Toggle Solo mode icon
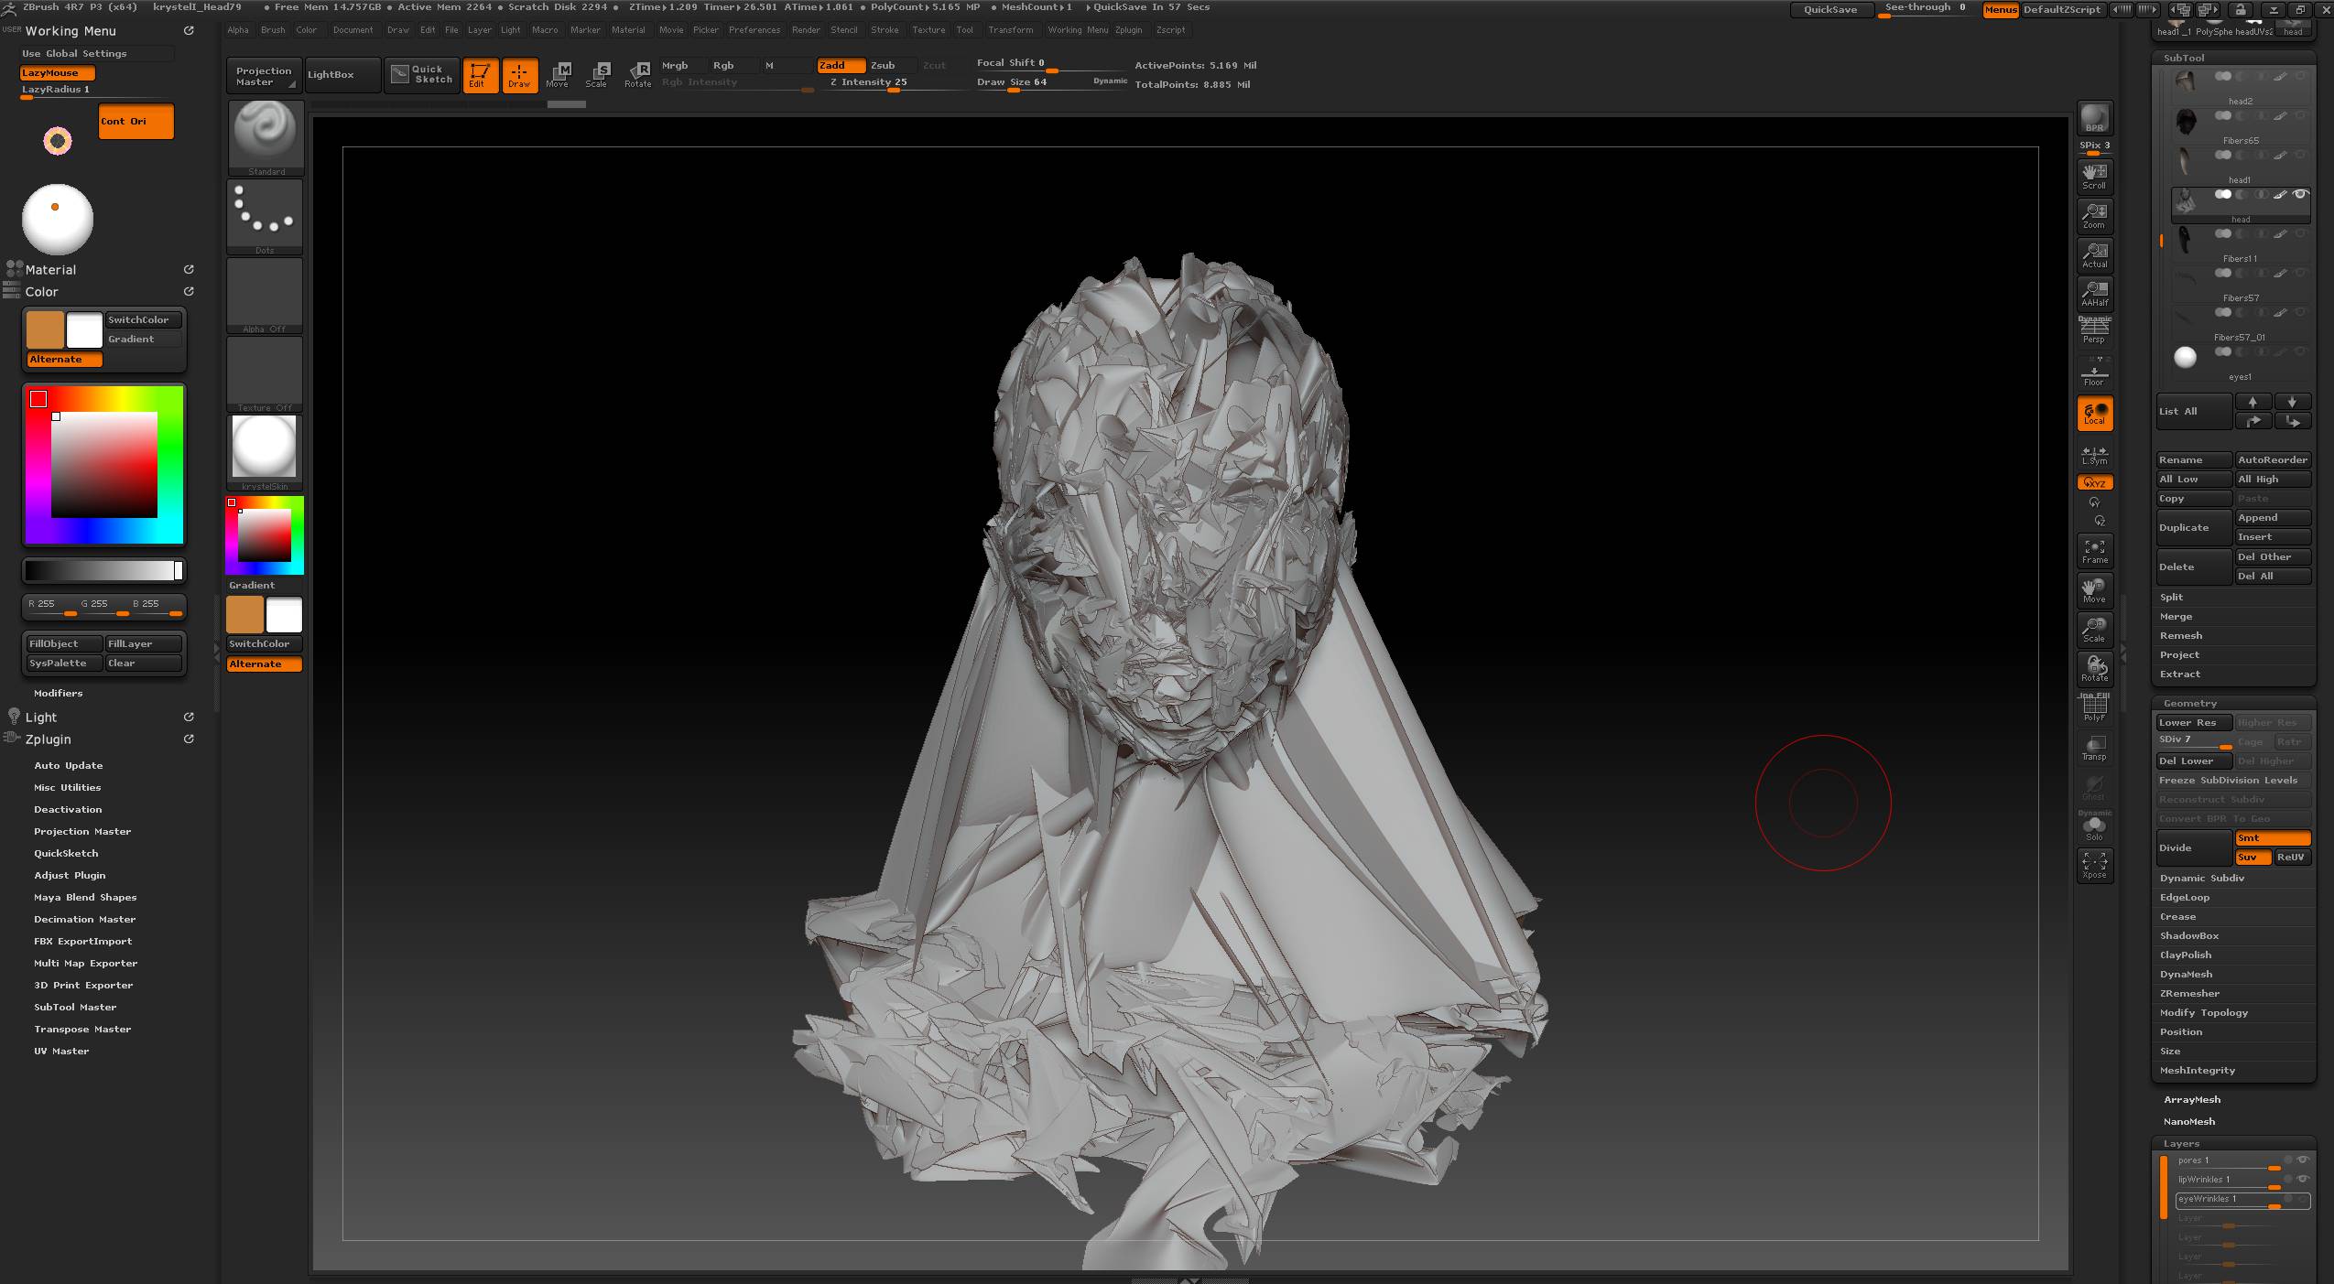Screen dimensions: 2334x1284 (x=2094, y=826)
